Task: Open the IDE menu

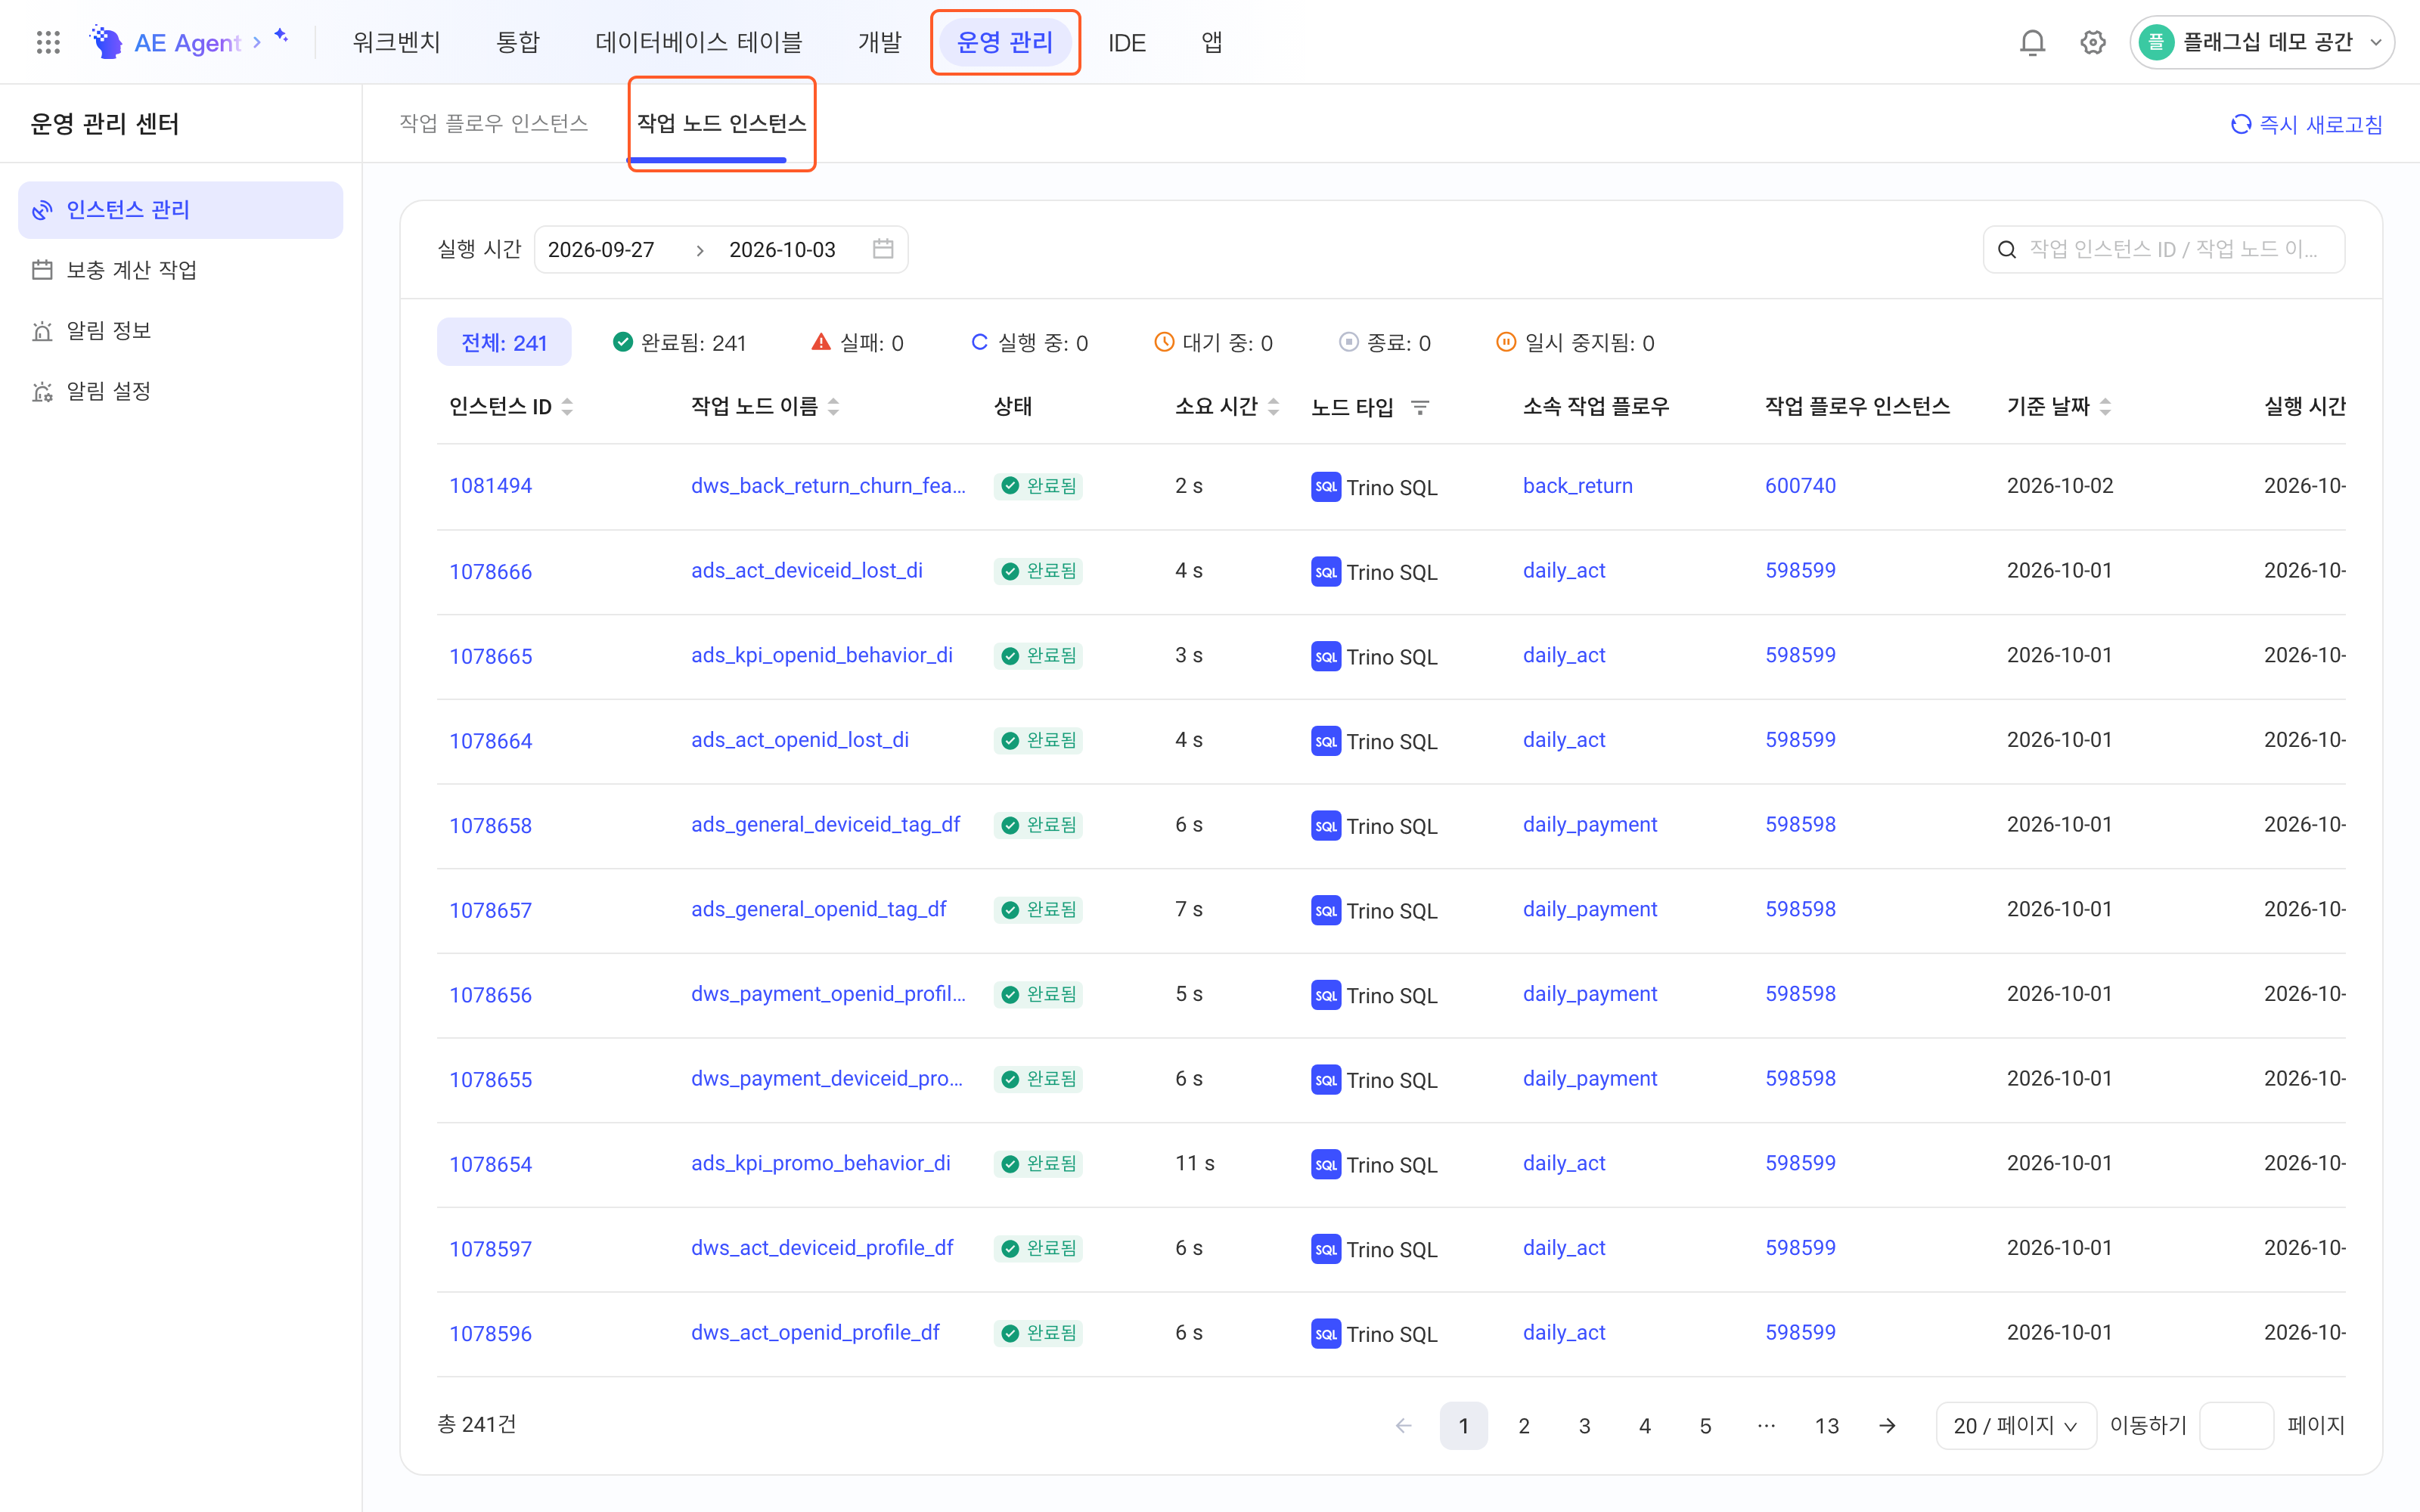Action: coord(1126,43)
